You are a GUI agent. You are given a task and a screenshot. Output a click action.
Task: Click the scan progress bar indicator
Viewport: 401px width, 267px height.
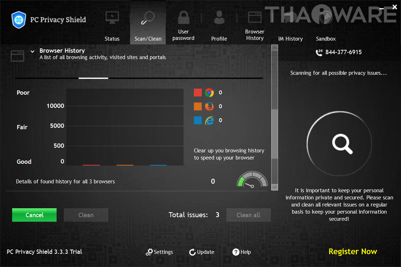point(93,78)
